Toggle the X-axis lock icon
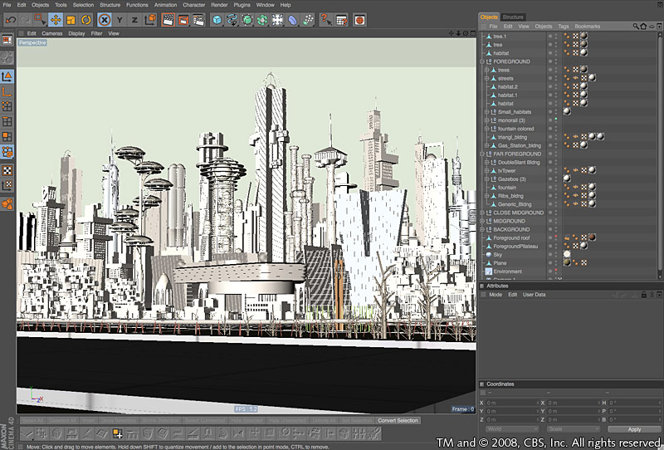Screen dimensions: 664x450 [105, 19]
